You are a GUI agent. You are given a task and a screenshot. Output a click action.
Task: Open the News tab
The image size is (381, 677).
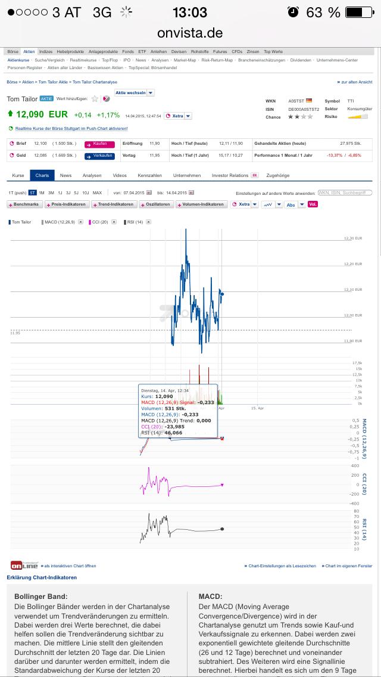[x=65, y=175]
